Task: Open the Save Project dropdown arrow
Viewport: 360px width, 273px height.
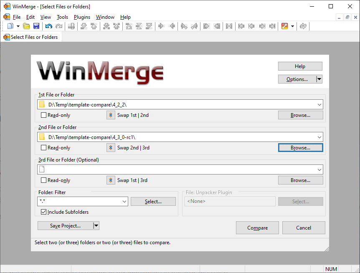Action: tap(96, 225)
